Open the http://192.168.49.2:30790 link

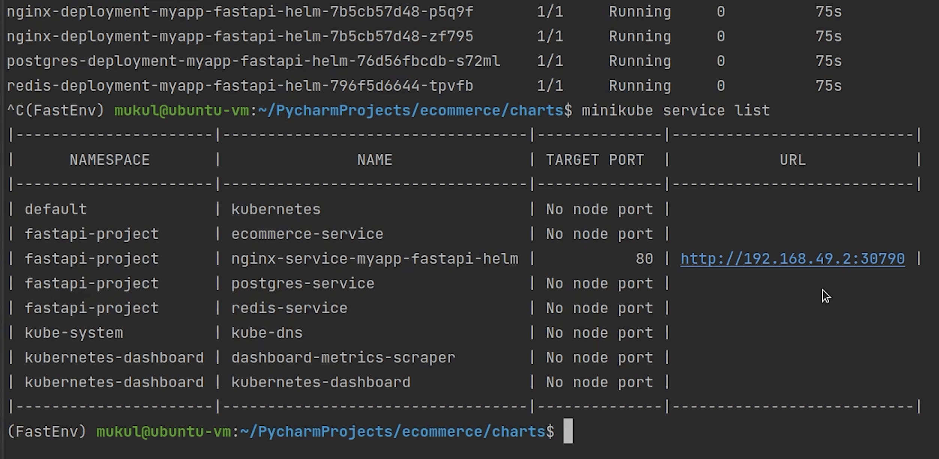point(793,259)
